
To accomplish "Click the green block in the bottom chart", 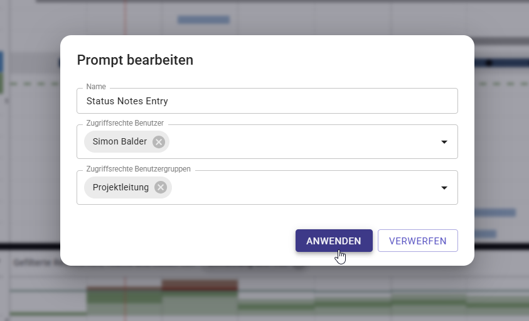I will tap(124, 300).
